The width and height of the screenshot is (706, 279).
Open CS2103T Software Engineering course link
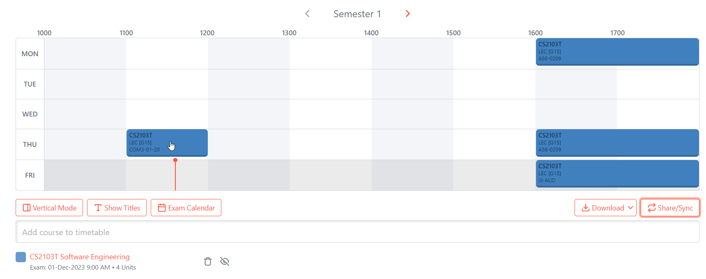point(80,257)
